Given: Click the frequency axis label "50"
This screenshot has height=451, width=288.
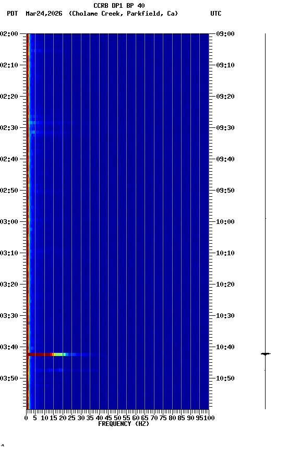Looking at the screenshot, I should click(x=117, y=418).
